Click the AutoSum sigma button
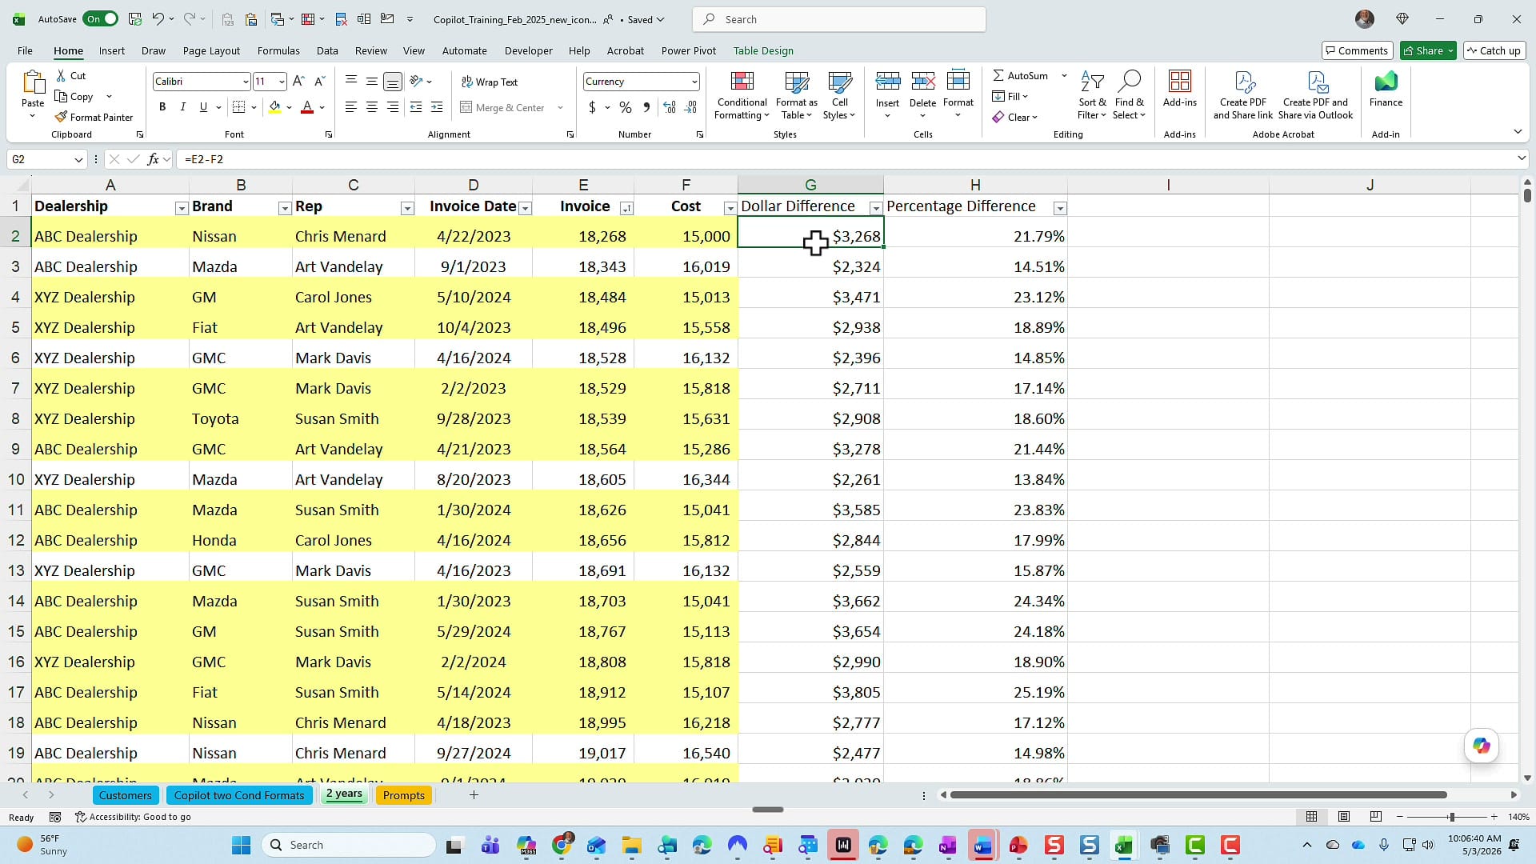This screenshot has height=864, width=1536. (1020, 75)
